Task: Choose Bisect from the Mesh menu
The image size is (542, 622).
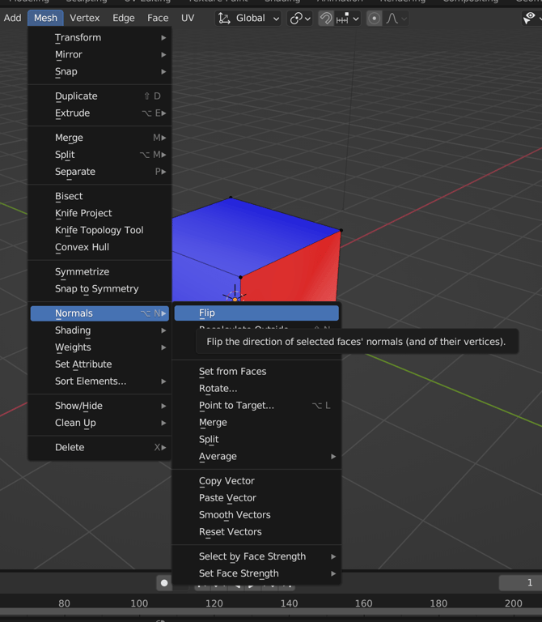Action: (x=100, y=196)
